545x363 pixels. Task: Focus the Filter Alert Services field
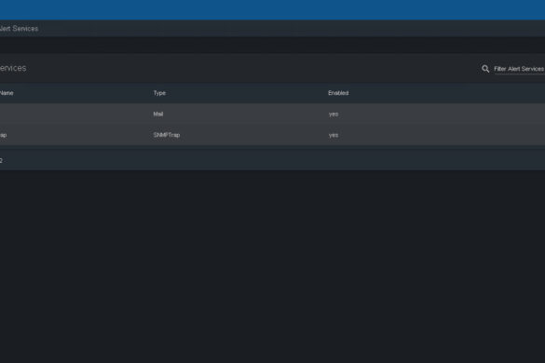click(519, 69)
